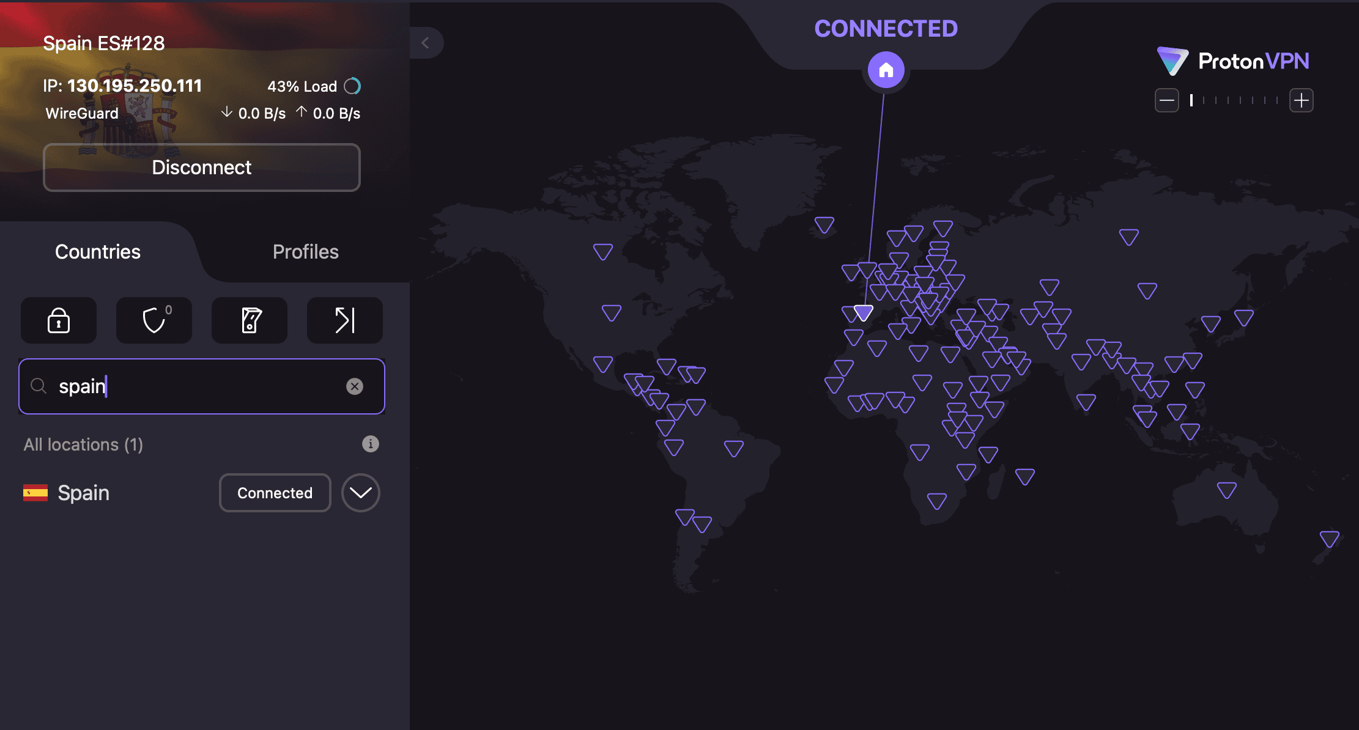Toggle the Kill Switch icon
Viewport: 1359px width, 730px height.
pos(250,320)
